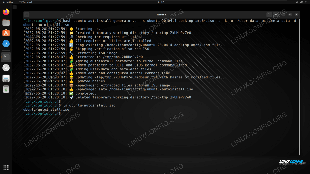Click the 'Using existing' ISO file line
Image resolution: width=310 pixels, height=174 pixels.
coord(123,45)
